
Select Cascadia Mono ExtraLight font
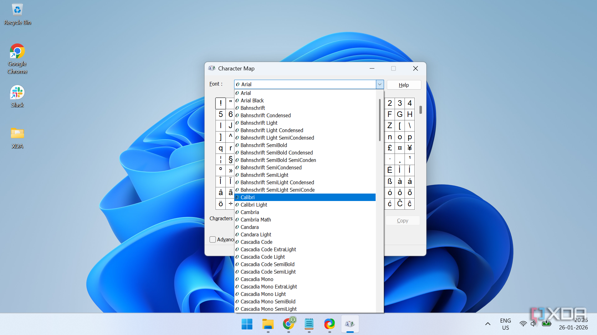(305, 287)
